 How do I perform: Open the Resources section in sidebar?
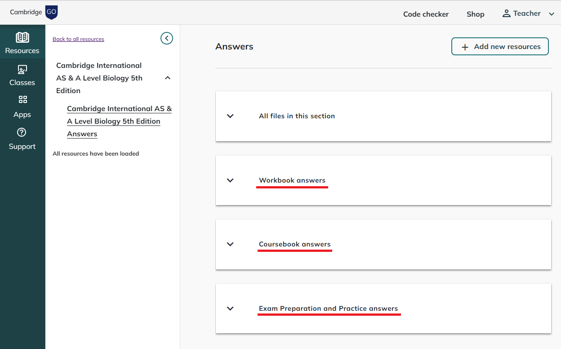click(22, 43)
